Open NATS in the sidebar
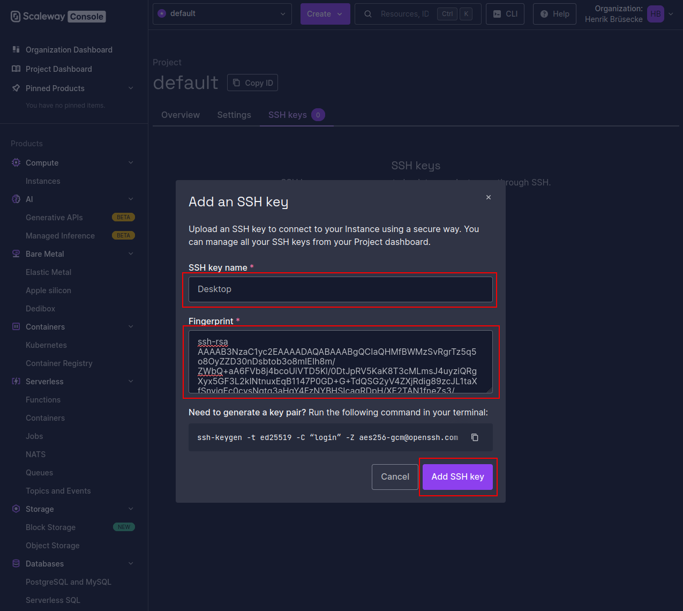Viewport: 683px width, 611px height. (x=35, y=454)
